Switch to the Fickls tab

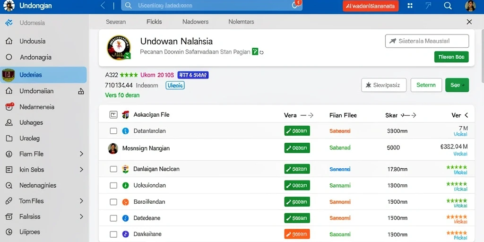tap(154, 22)
